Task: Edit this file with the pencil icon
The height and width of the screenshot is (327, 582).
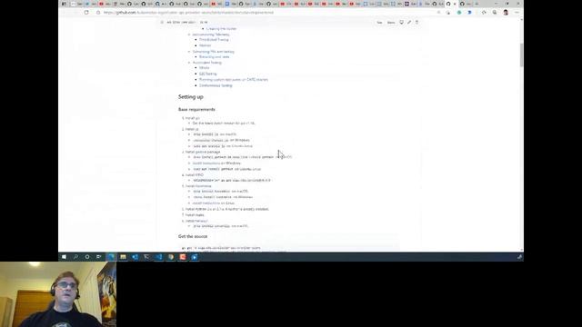Action: pyautogui.click(x=409, y=22)
